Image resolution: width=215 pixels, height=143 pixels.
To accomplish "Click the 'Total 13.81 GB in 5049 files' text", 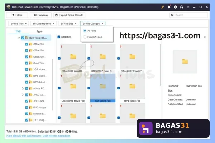I will tap(21, 132).
